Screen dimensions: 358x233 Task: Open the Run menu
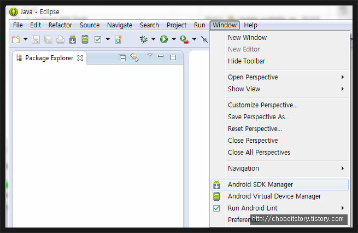pos(199,25)
